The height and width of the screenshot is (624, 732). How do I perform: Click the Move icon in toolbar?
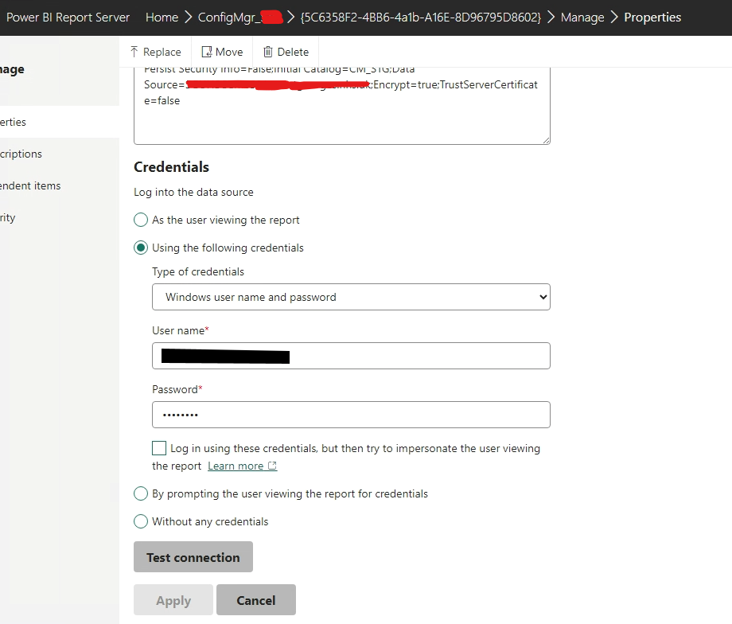click(x=207, y=52)
